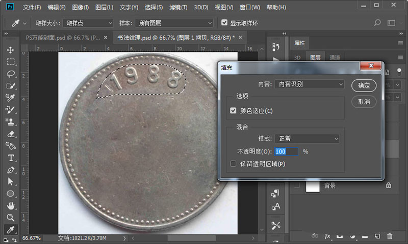Screen dimensions: 408x244
Task: Open the Sample Size dropdown
Action: [88, 23]
